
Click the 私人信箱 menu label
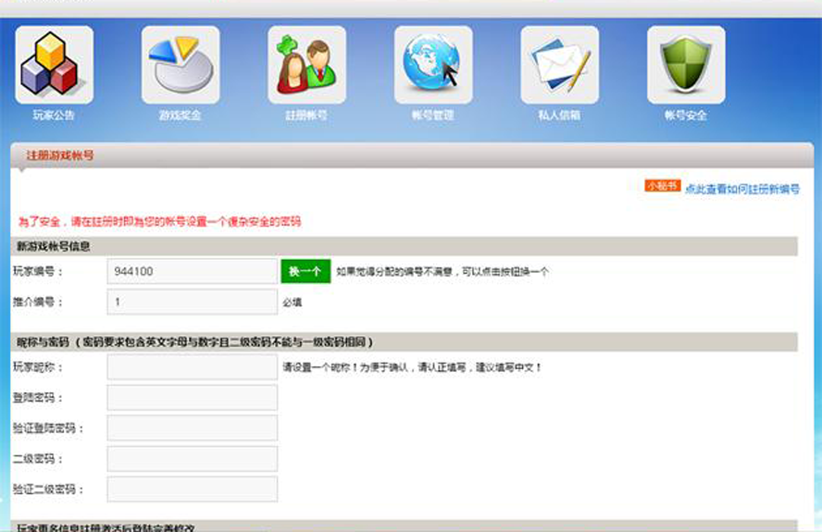[559, 116]
